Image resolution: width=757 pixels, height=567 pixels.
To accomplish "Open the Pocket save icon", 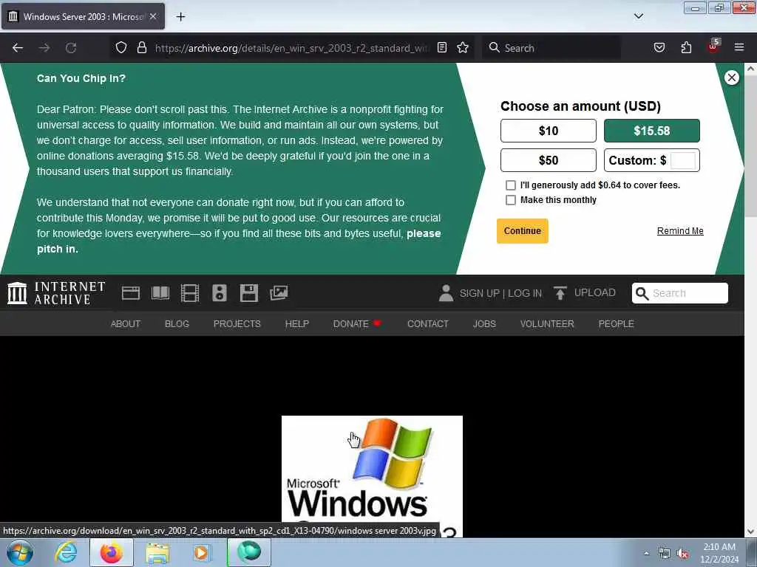I will tap(659, 47).
